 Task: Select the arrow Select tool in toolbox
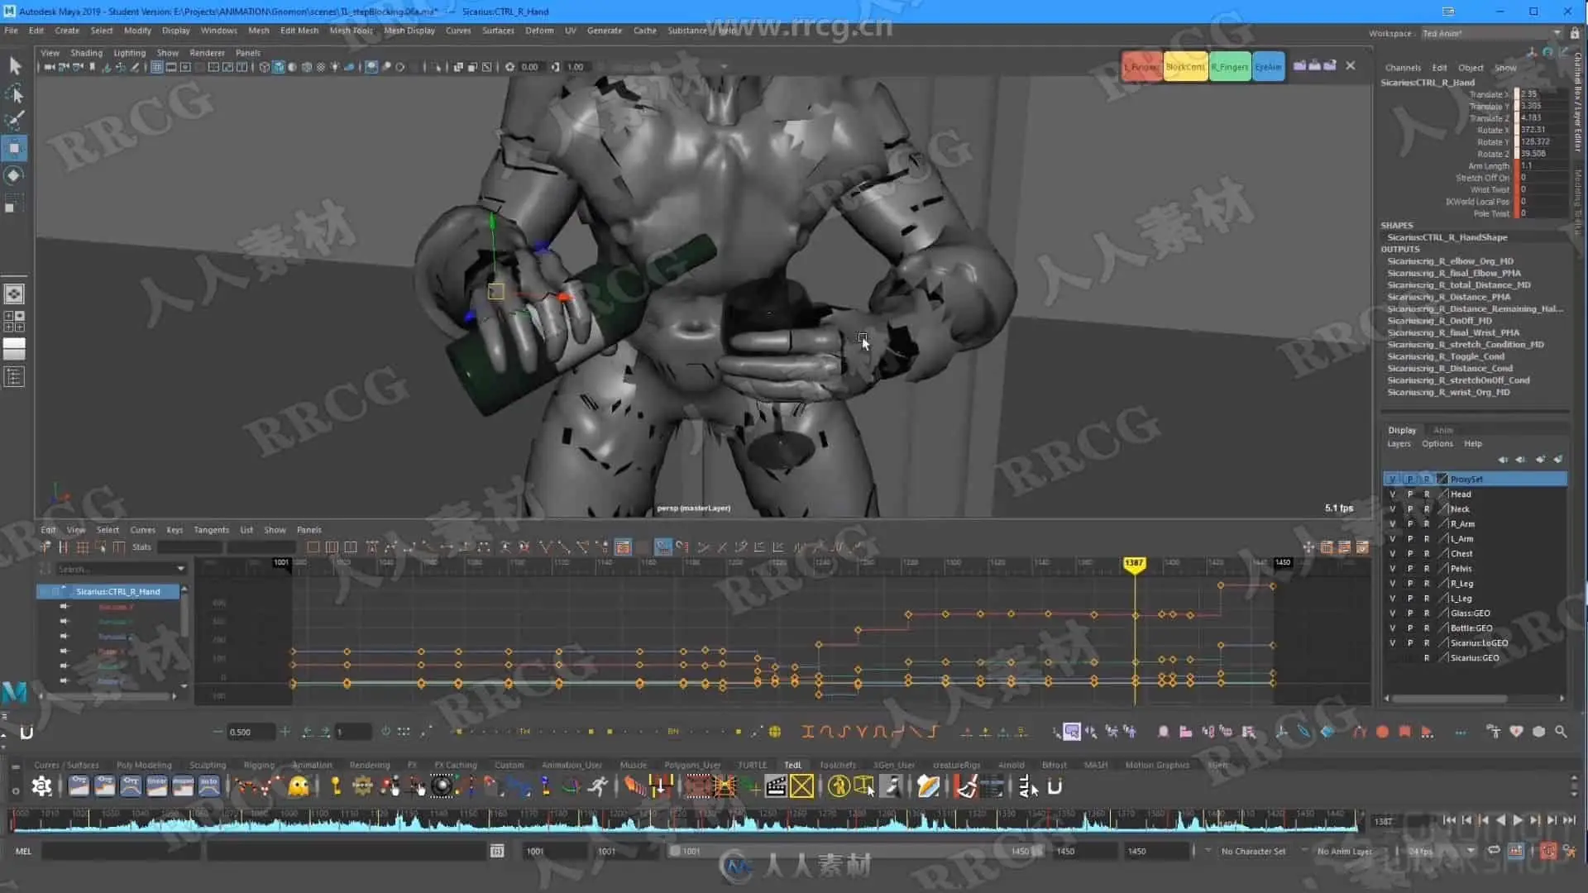[15, 66]
